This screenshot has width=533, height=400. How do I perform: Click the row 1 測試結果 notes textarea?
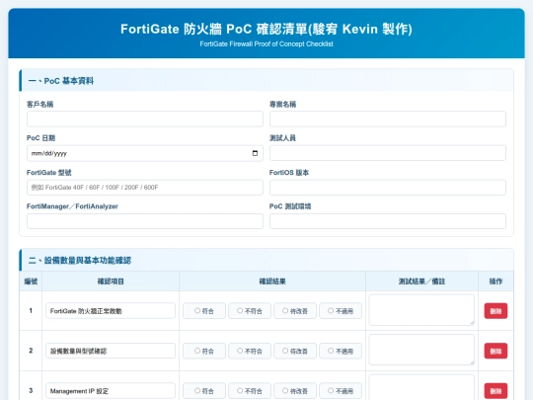tap(421, 310)
